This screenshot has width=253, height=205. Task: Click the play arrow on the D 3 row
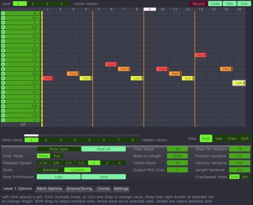3,55
